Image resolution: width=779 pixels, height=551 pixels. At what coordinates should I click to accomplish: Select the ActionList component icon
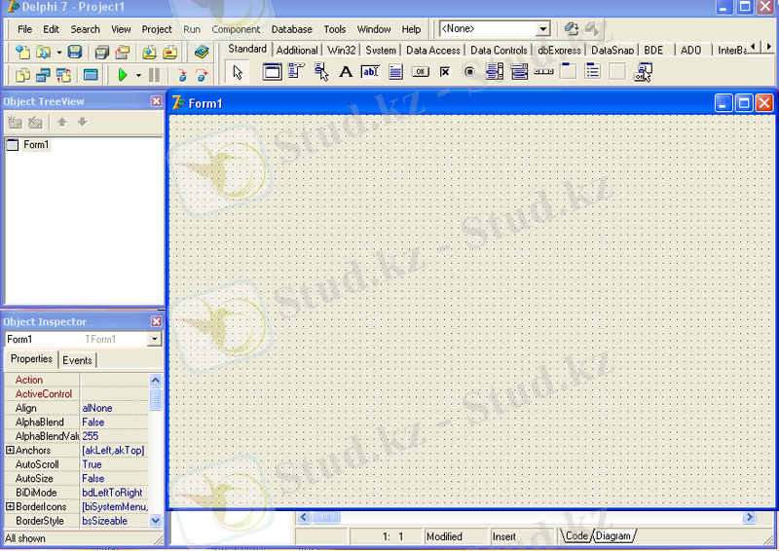point(643,72)
